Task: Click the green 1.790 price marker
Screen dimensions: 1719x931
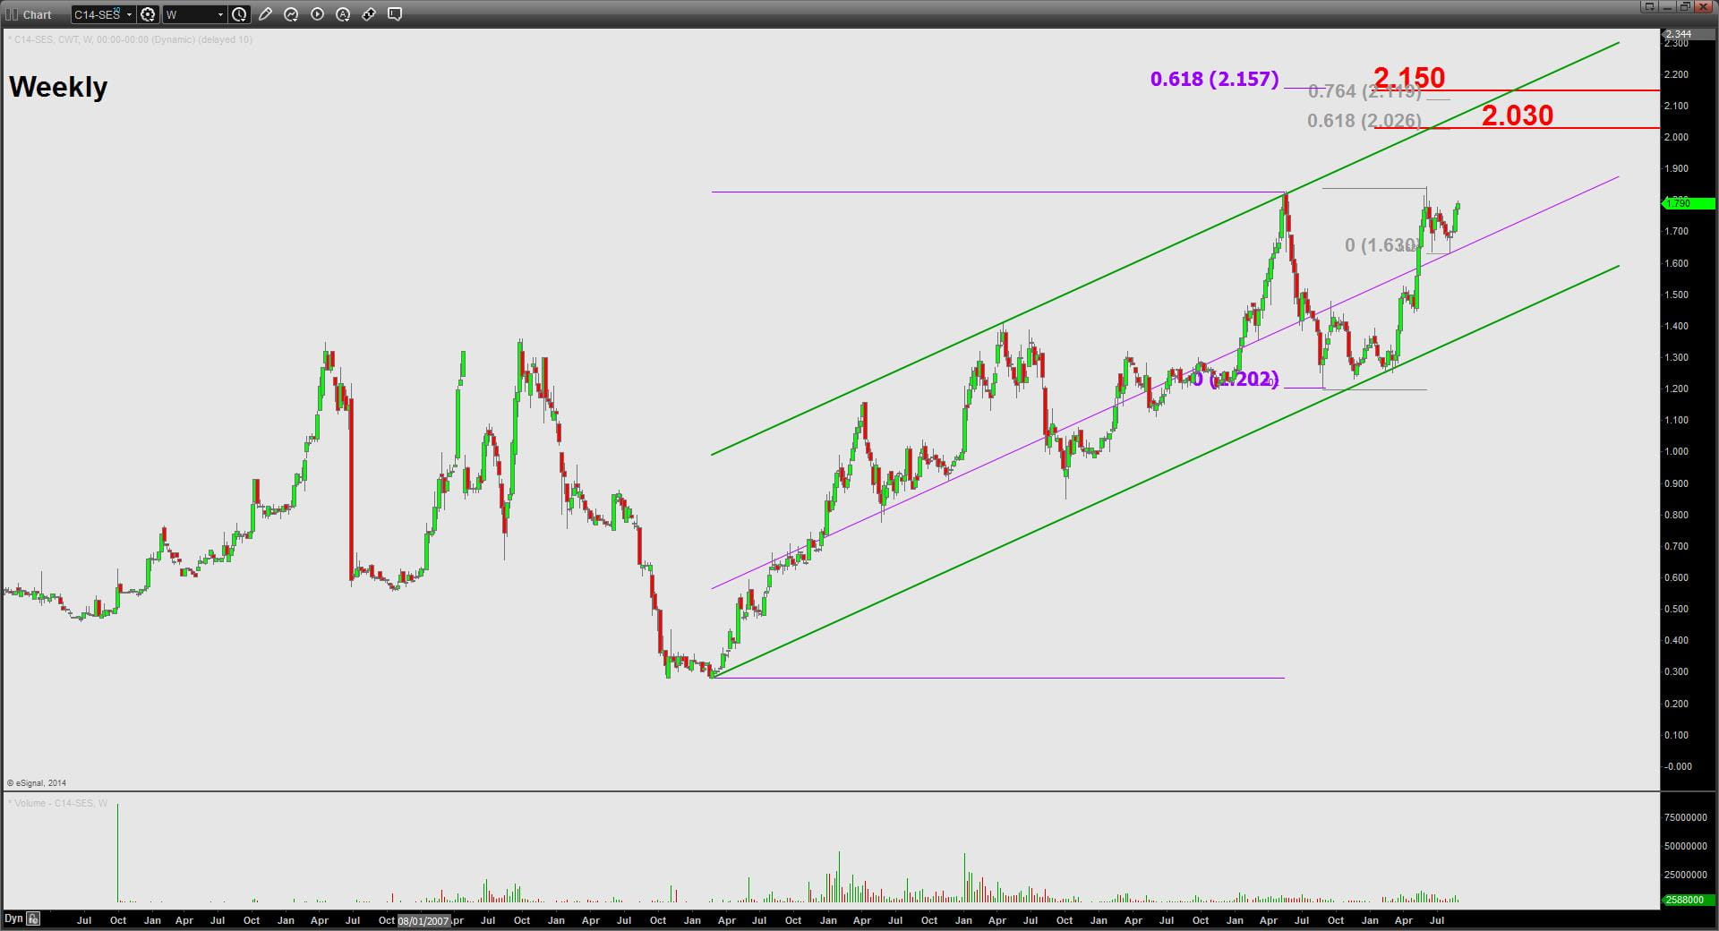Action: (1689, 203)
